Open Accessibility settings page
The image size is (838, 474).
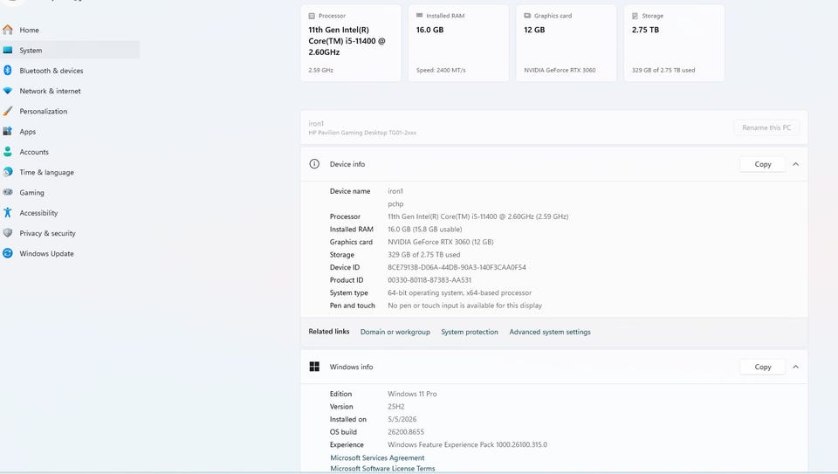[70, 213]
